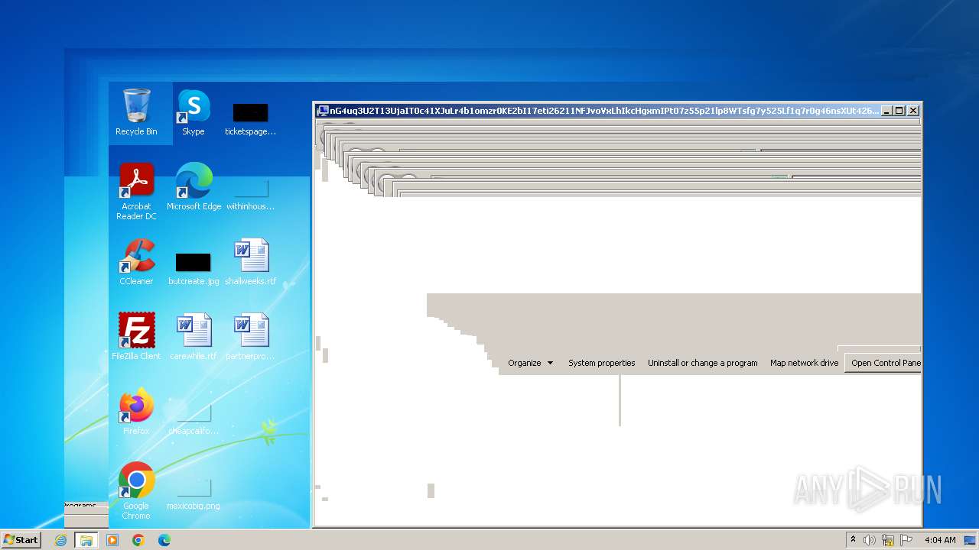Screen dimensions: 979x550
Task: Launch Google Chrome desktop shortcut
Action: [136, 491]
